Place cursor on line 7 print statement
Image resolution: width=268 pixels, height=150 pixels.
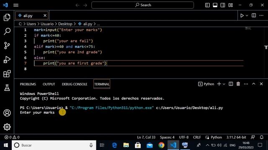point(75,63)
